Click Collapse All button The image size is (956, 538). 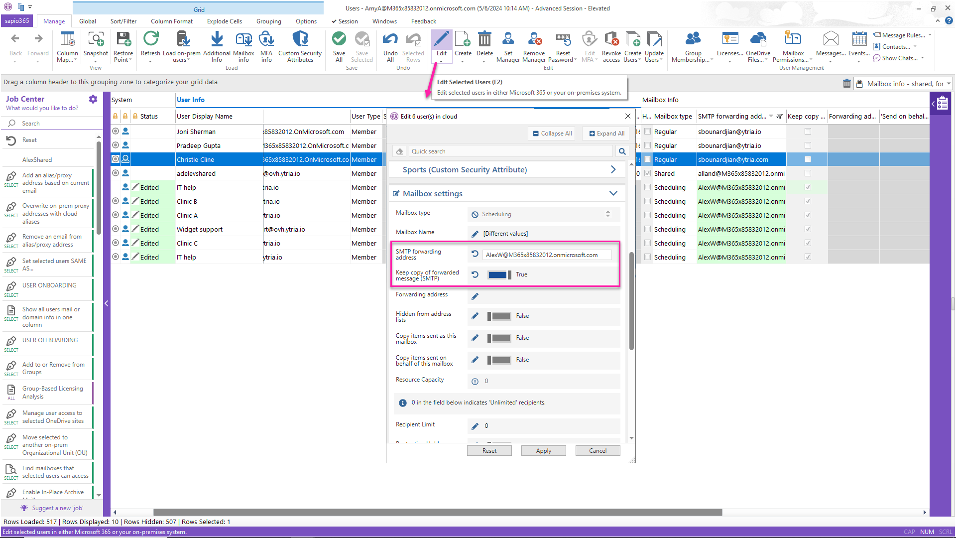coord(552,134)
